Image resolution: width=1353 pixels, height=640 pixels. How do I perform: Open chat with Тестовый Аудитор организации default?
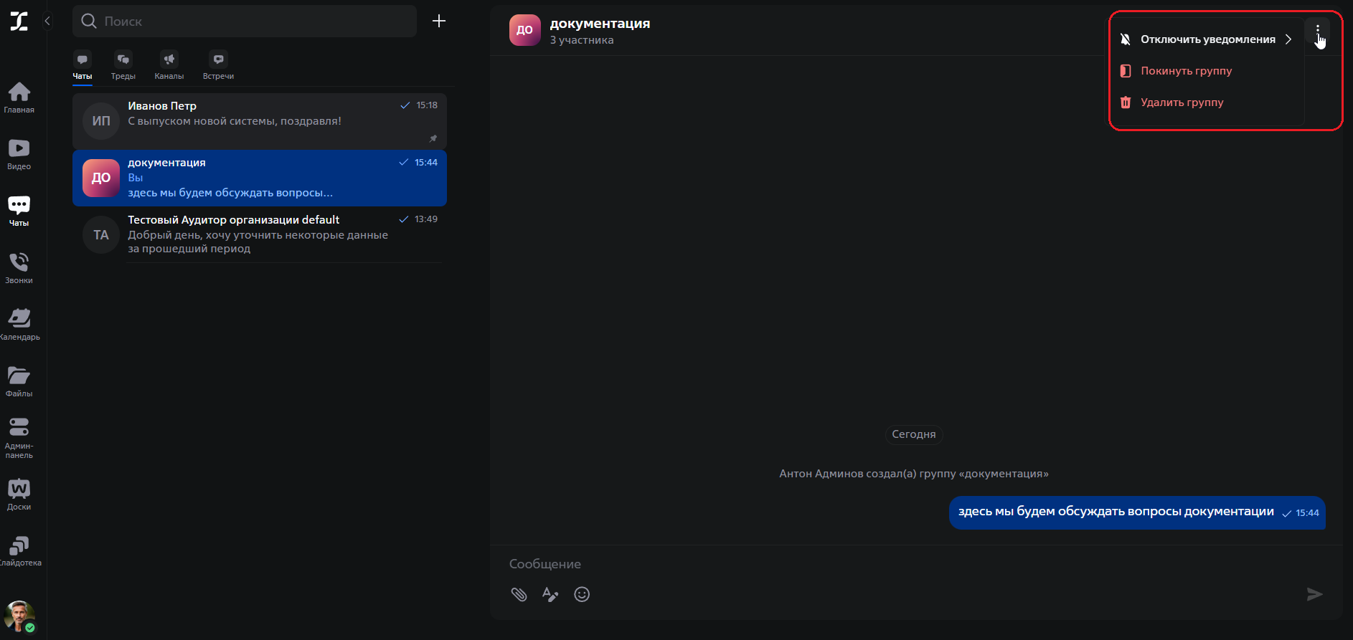(260, 234)
